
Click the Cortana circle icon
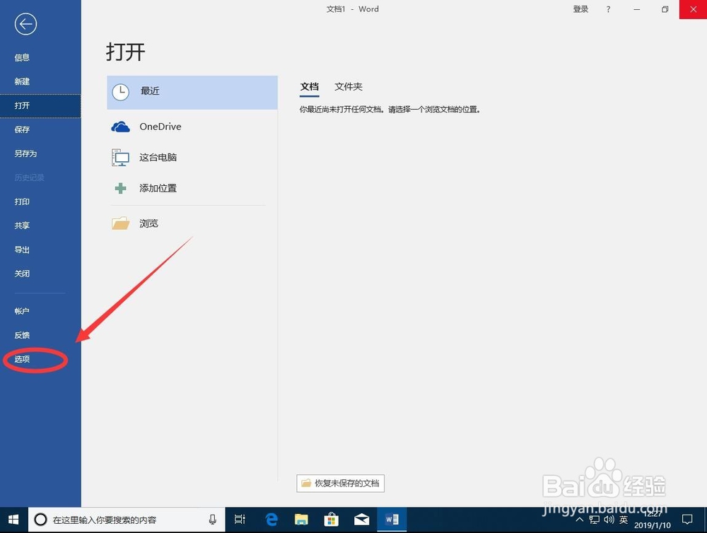tap(40, 520)
